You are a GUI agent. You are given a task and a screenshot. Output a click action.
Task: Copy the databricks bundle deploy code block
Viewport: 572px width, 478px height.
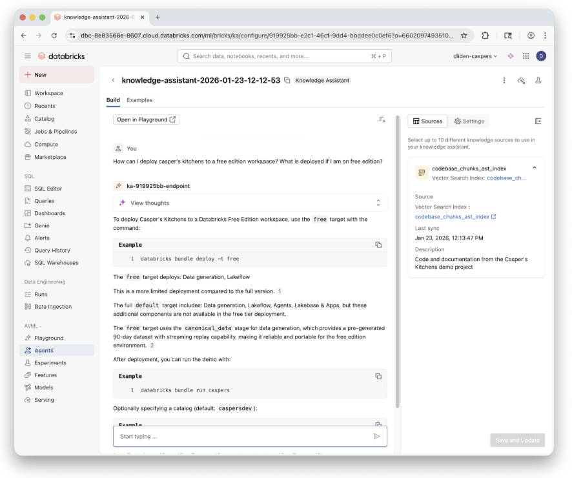tap(378, 245)
